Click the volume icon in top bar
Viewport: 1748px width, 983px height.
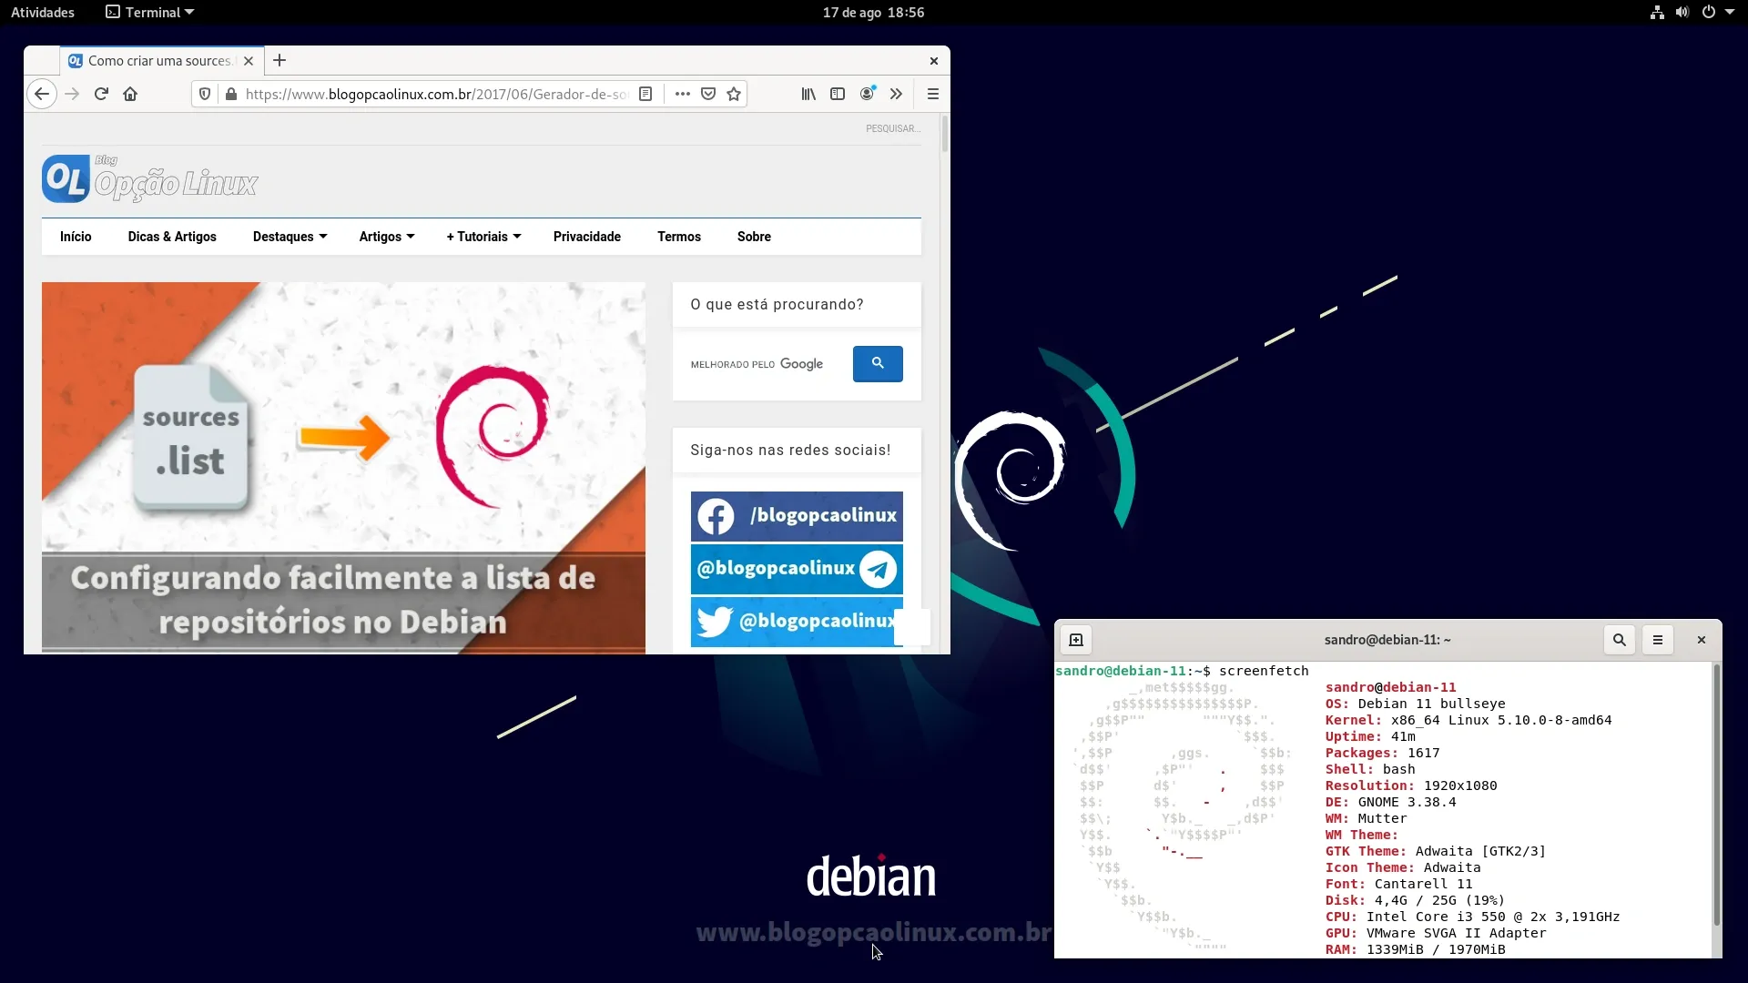click(1682, 12)
